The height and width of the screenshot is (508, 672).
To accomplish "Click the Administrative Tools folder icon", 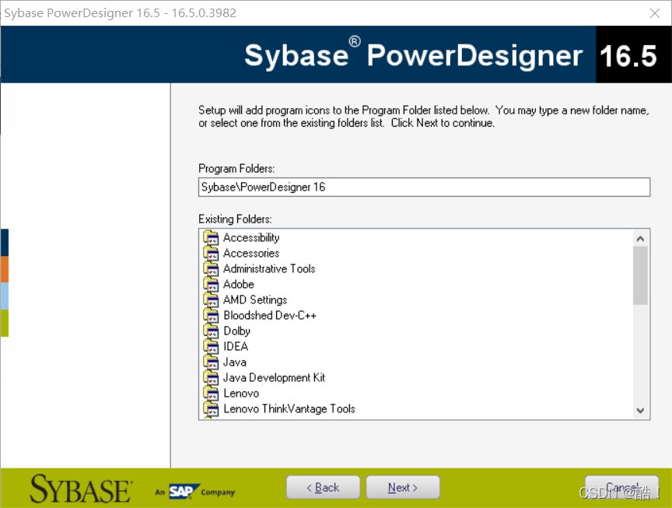I will tap(211, 269).
